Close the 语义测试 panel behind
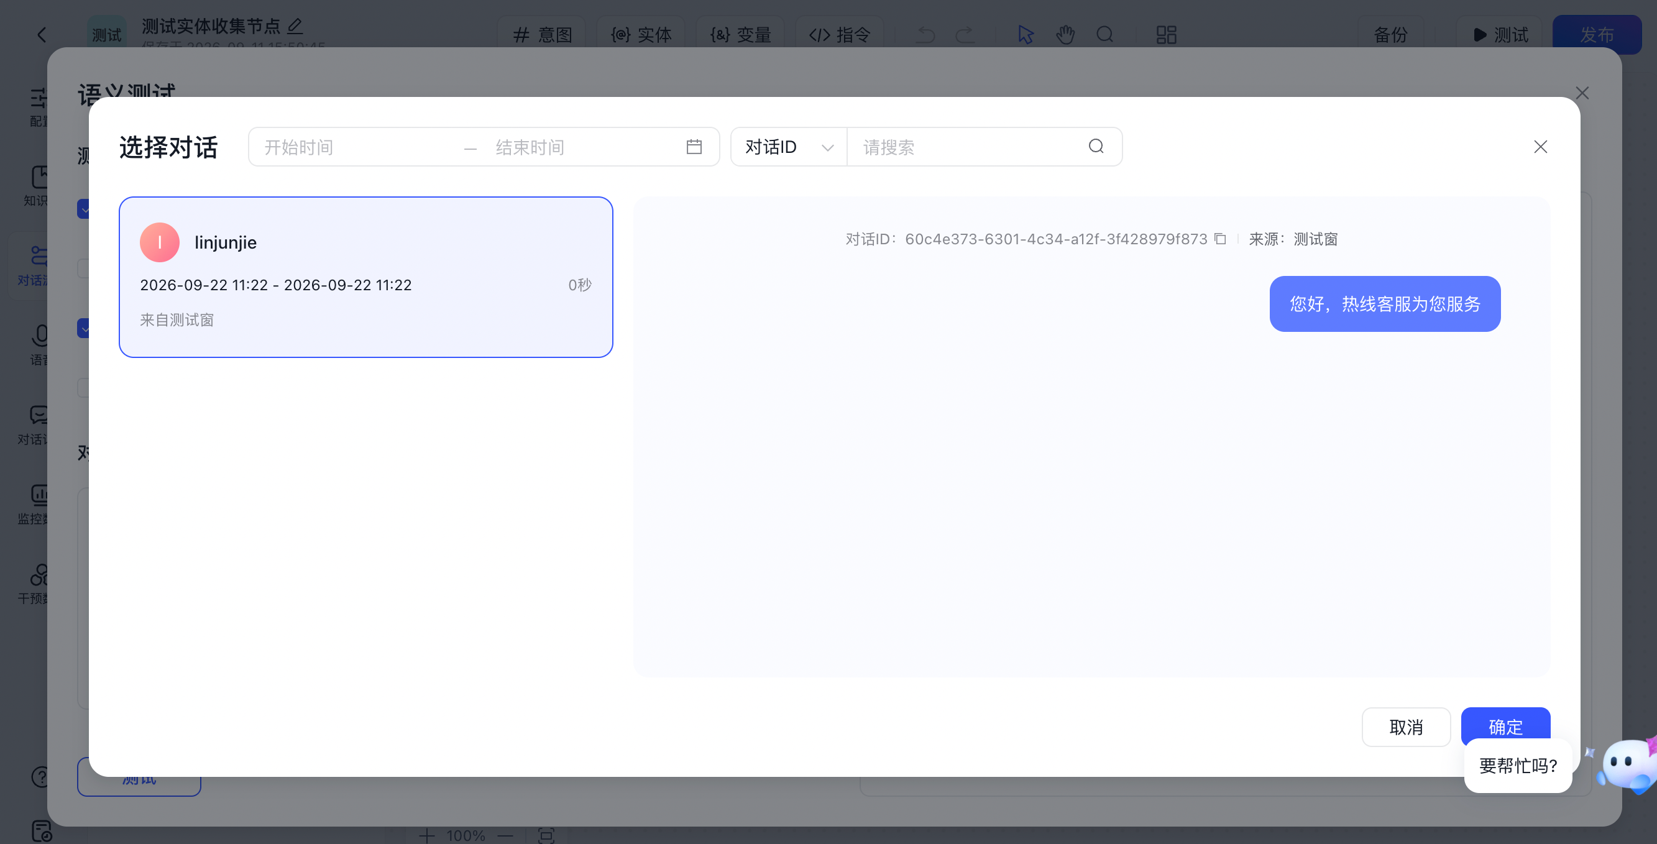The width and height of the screenshot is (1657, 844). [x=1582, y=93]
